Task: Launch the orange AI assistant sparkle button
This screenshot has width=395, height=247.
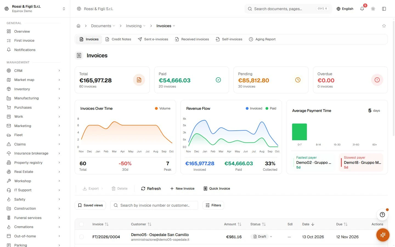Action: [x=383, y=235]
